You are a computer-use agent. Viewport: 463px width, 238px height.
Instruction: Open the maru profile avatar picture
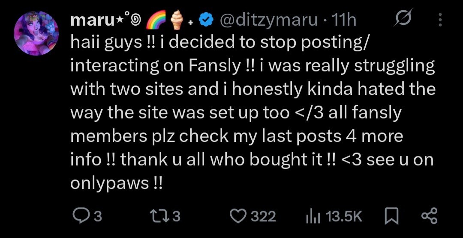point(36,33)
